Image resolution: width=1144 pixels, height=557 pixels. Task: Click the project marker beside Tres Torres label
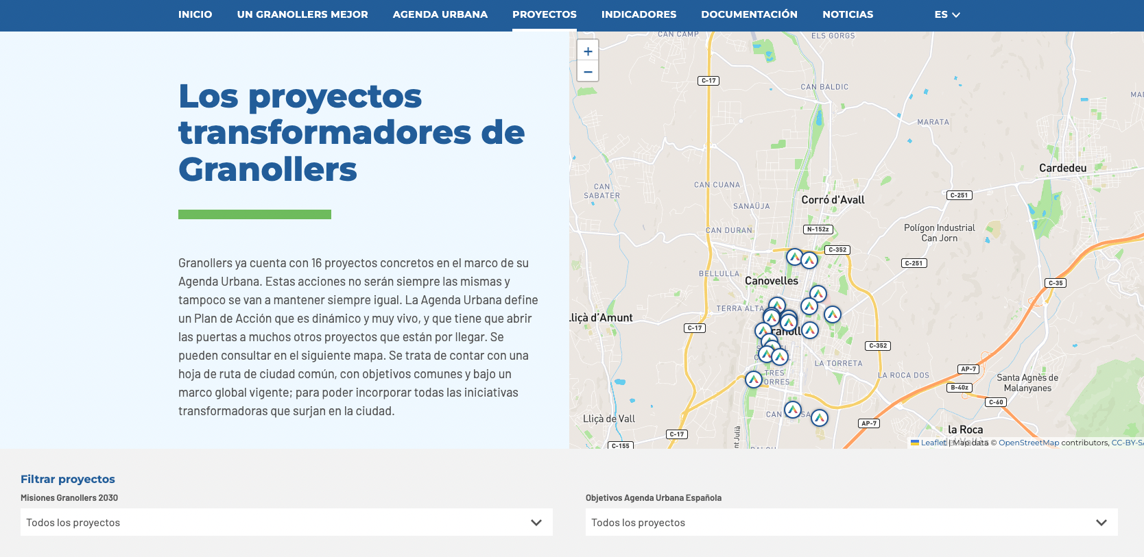[x=754, y=379]
